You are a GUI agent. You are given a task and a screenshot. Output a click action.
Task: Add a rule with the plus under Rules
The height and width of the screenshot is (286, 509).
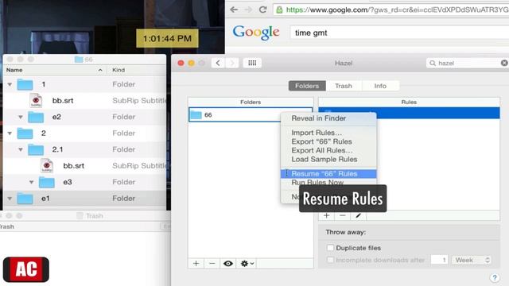click(327, 215)
